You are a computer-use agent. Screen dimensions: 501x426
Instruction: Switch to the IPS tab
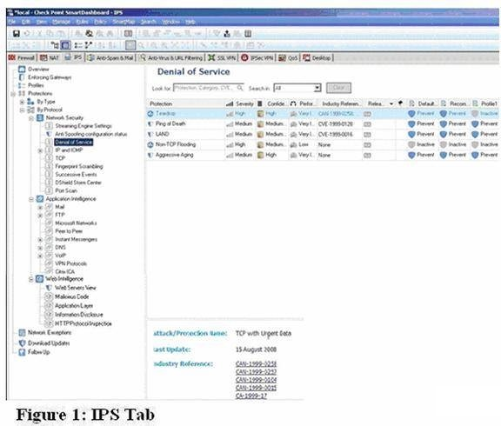pyautogui.click(x=73, y=57)
